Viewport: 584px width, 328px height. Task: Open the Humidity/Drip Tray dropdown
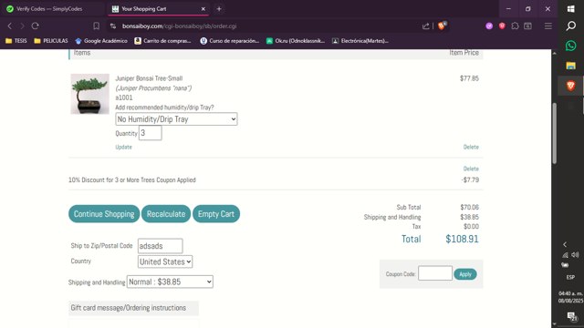tap(176, 119)
